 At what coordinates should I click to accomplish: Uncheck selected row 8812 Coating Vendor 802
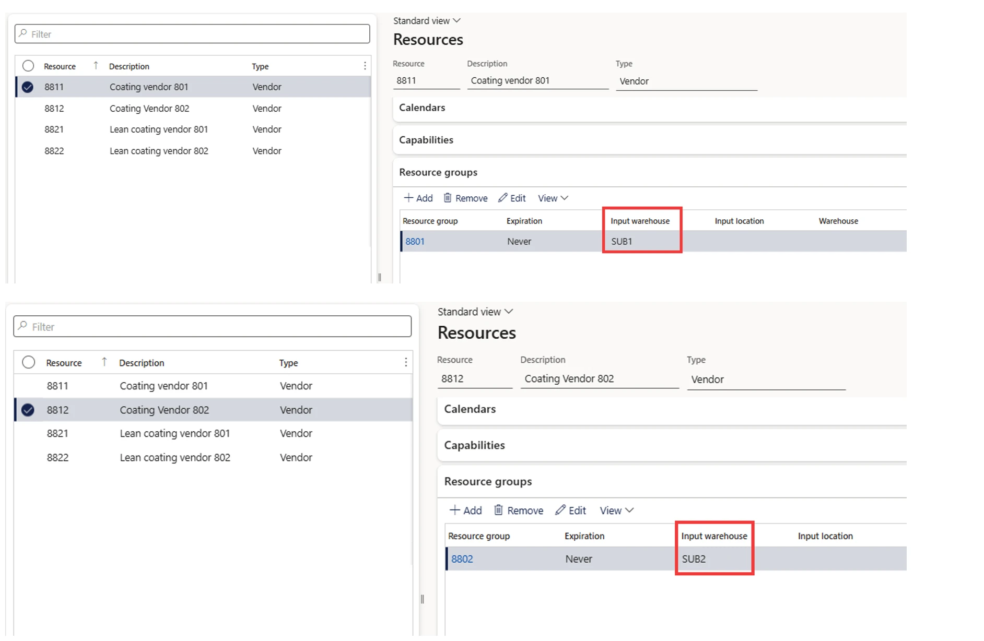[28, 410]
